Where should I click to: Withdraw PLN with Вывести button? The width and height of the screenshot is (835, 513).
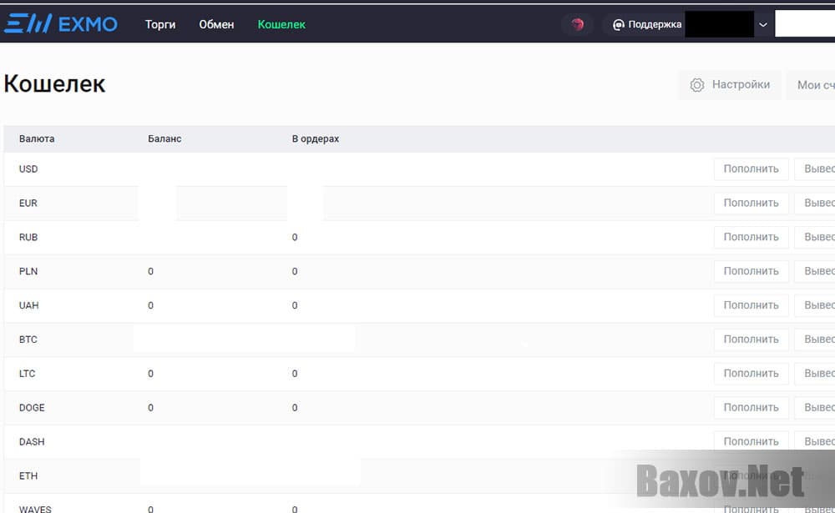(x=817, y=272)
